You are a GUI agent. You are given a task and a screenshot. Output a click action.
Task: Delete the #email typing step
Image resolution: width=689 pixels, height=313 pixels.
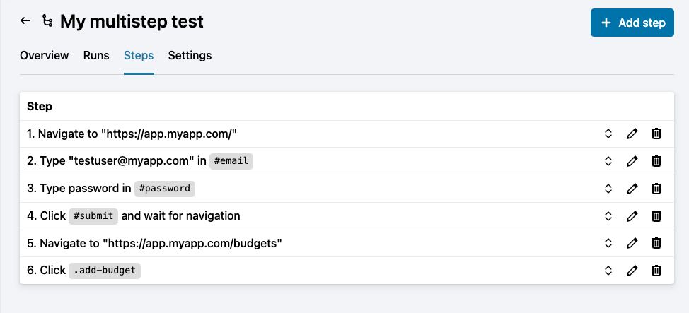pos(656,161)
